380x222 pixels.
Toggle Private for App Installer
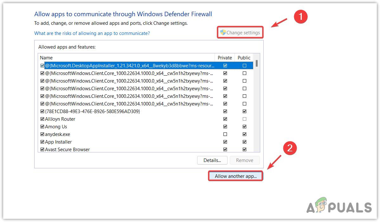coord(225,142)
